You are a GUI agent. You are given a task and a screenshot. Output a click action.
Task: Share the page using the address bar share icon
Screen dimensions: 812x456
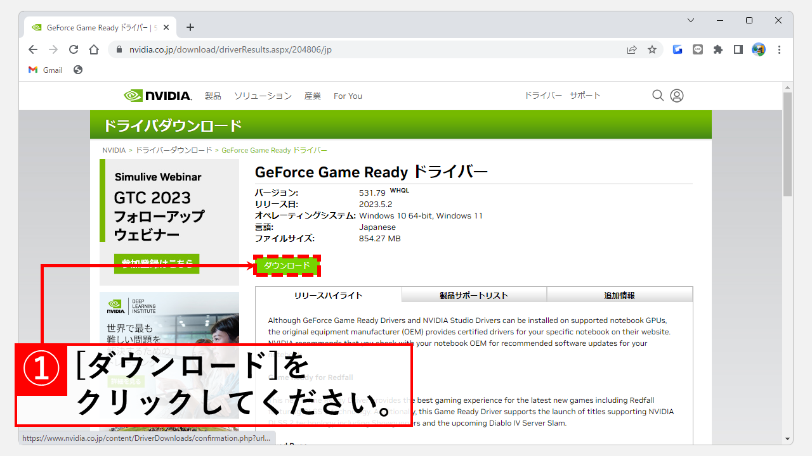(x=632, y=49)
